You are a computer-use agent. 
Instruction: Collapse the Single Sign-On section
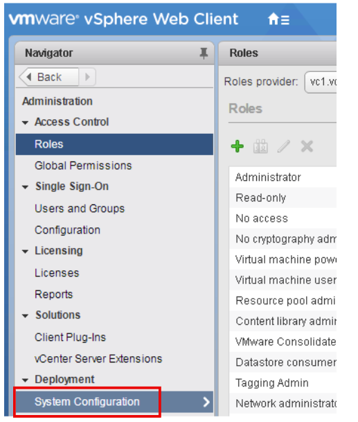coord(25,187)
